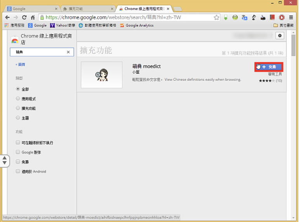
Task: Reload the page with the refresh icon
Action: click(24, 17)
